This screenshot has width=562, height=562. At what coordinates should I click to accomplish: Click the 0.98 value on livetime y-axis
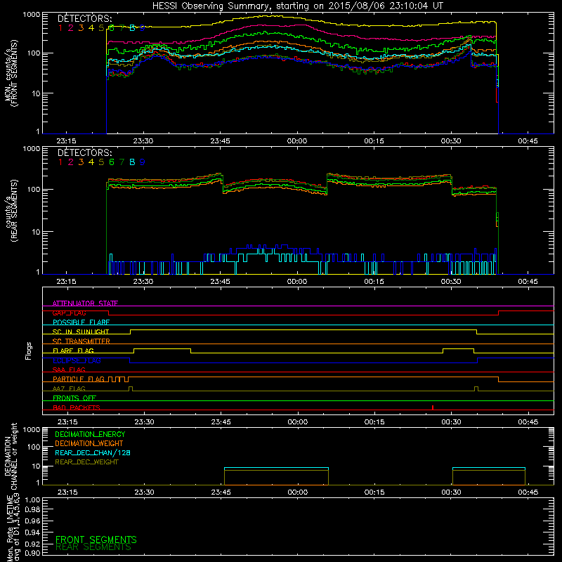point(32,510)
